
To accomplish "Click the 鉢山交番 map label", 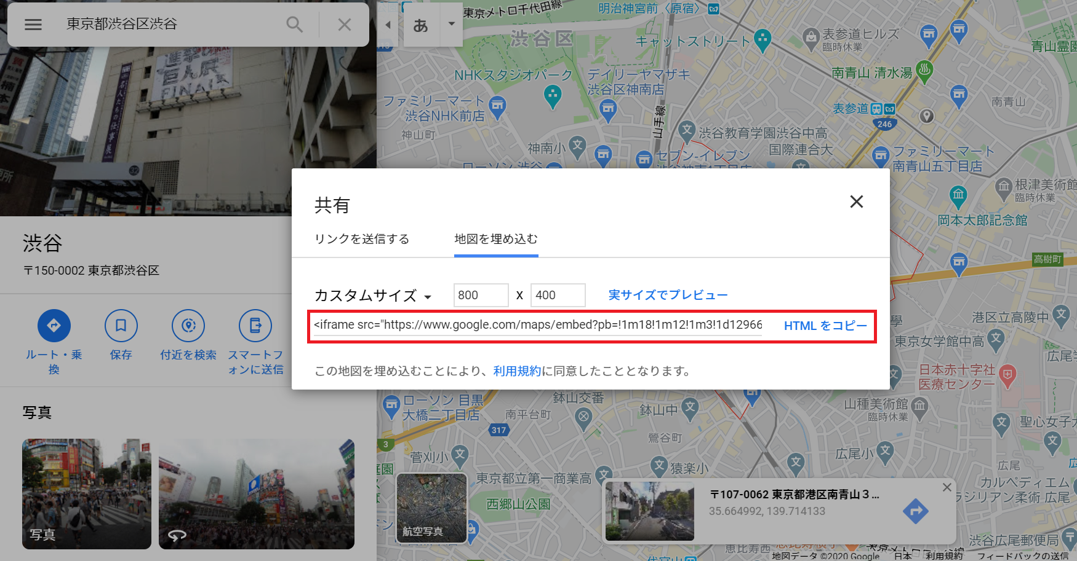I will [579, 398].
